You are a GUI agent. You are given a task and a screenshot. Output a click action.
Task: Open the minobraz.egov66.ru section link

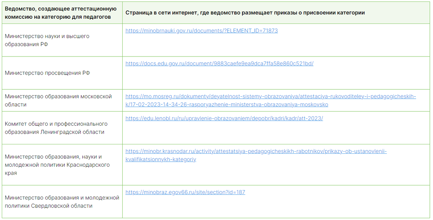coord(185,192)
